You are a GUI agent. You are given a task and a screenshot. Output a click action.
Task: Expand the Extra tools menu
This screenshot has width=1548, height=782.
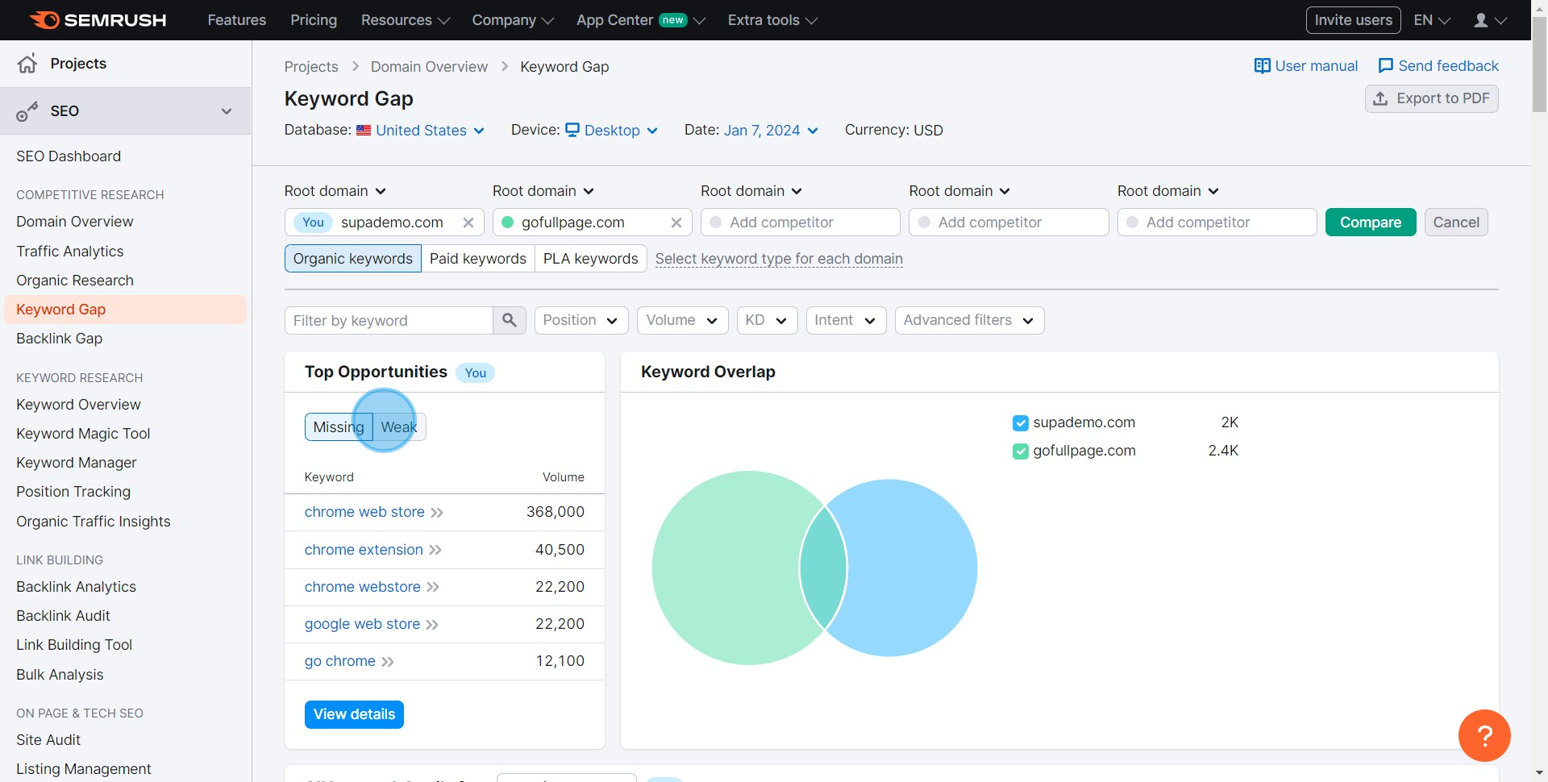click(x=772, y=20)
